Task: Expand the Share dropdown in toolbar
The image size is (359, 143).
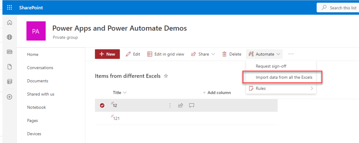Action: click(203, 54)
